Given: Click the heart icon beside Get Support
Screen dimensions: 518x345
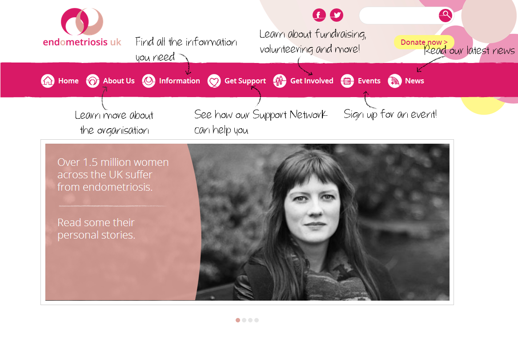Looking at the screenshot, I should (214, 81).
